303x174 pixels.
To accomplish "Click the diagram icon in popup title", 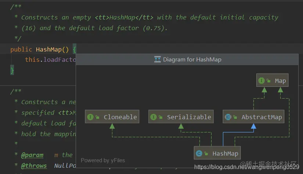I will point(158,59).
